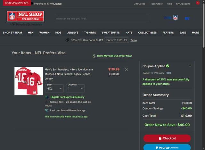Open the COLLECTIBLES menu

pos(147,33)
